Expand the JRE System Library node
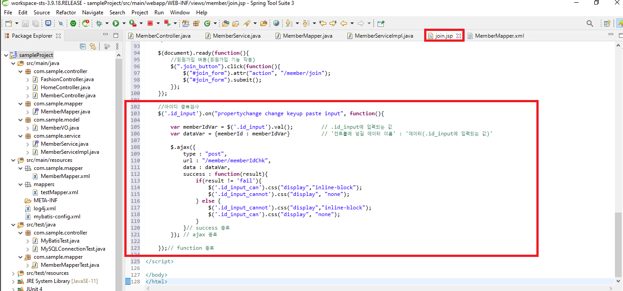Viewport: 623px width, 291px height. tap(13, 281)
